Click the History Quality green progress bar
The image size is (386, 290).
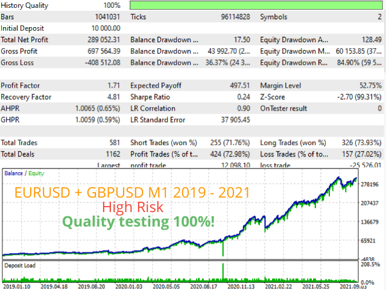[x=256, y=5]
